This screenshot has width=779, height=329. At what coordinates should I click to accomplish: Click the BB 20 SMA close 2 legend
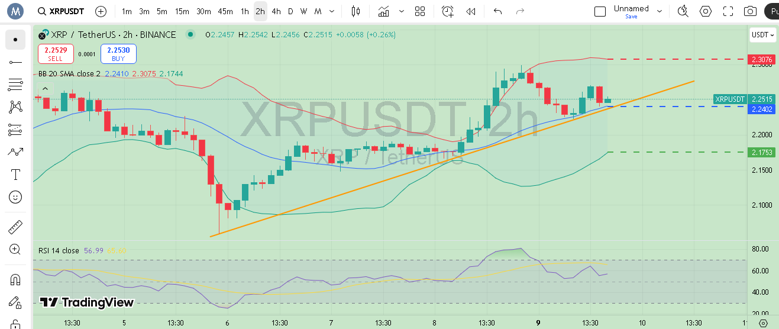(70, 74)
